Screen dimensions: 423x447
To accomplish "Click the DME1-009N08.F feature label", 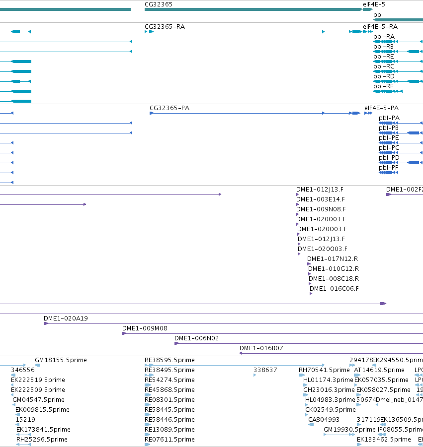I will coord(321,209).
